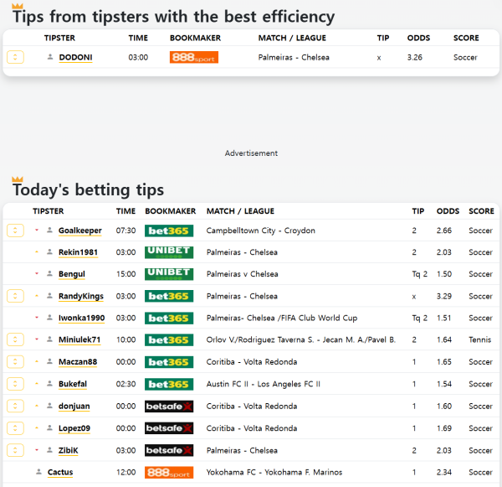Open the Austin FC II - Los Angeles FC II match

[x=263, y=384]
